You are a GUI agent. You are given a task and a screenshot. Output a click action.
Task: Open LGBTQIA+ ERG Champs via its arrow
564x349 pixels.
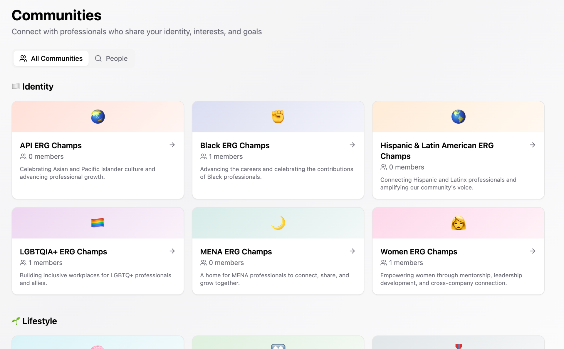tap(172, 251)
